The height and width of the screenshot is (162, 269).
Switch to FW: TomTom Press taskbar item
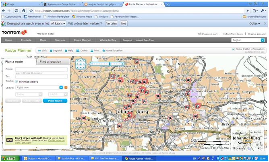(106, 158)
